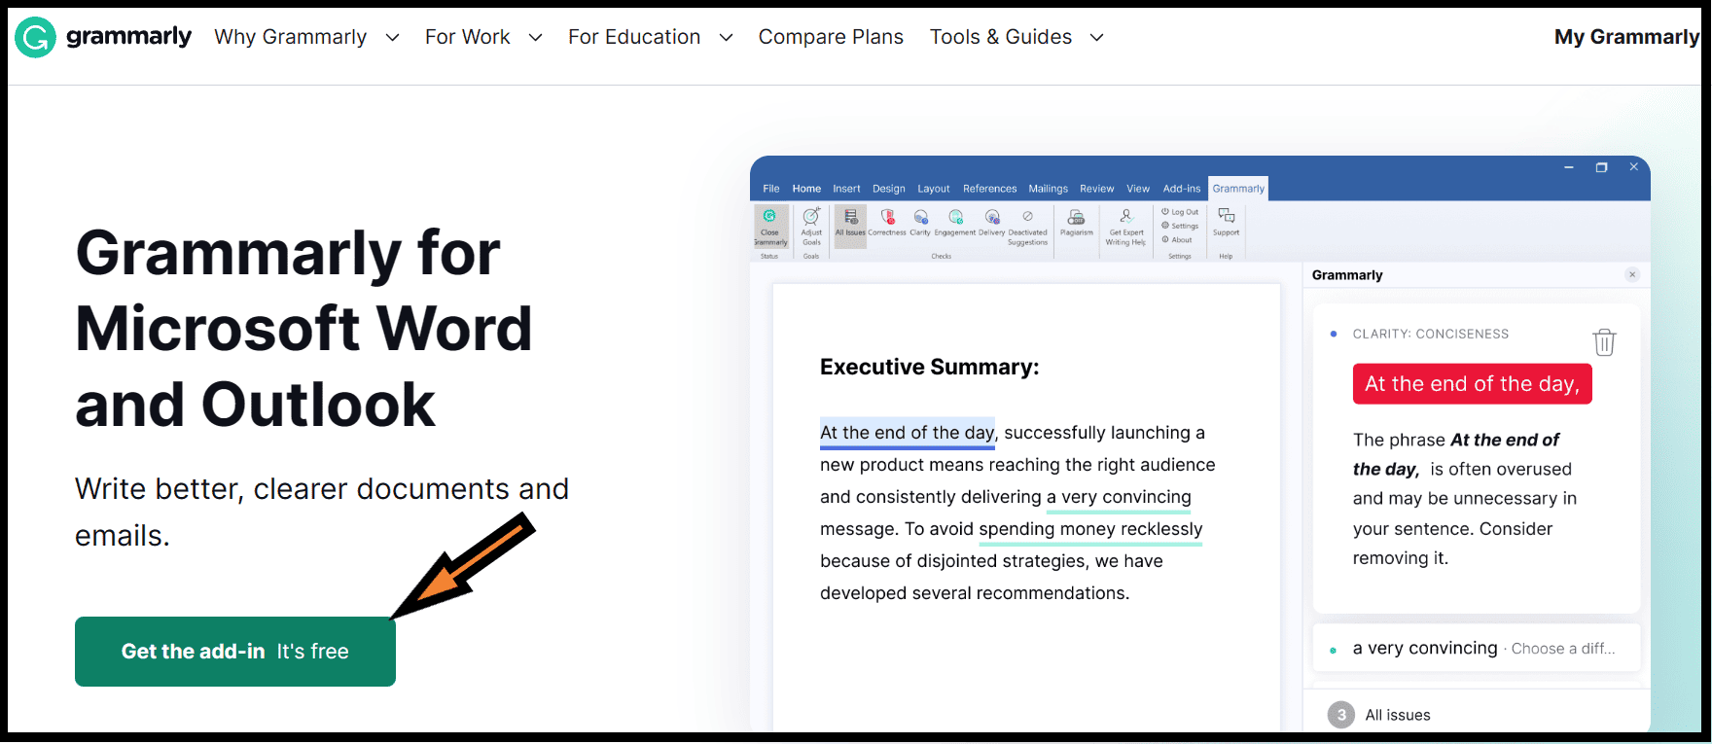Image resolution: width=1712 pixels, height=744 pixels.
Task: Open Deactivated Suggestions in the ribbon
Action: pos(1027,228)
